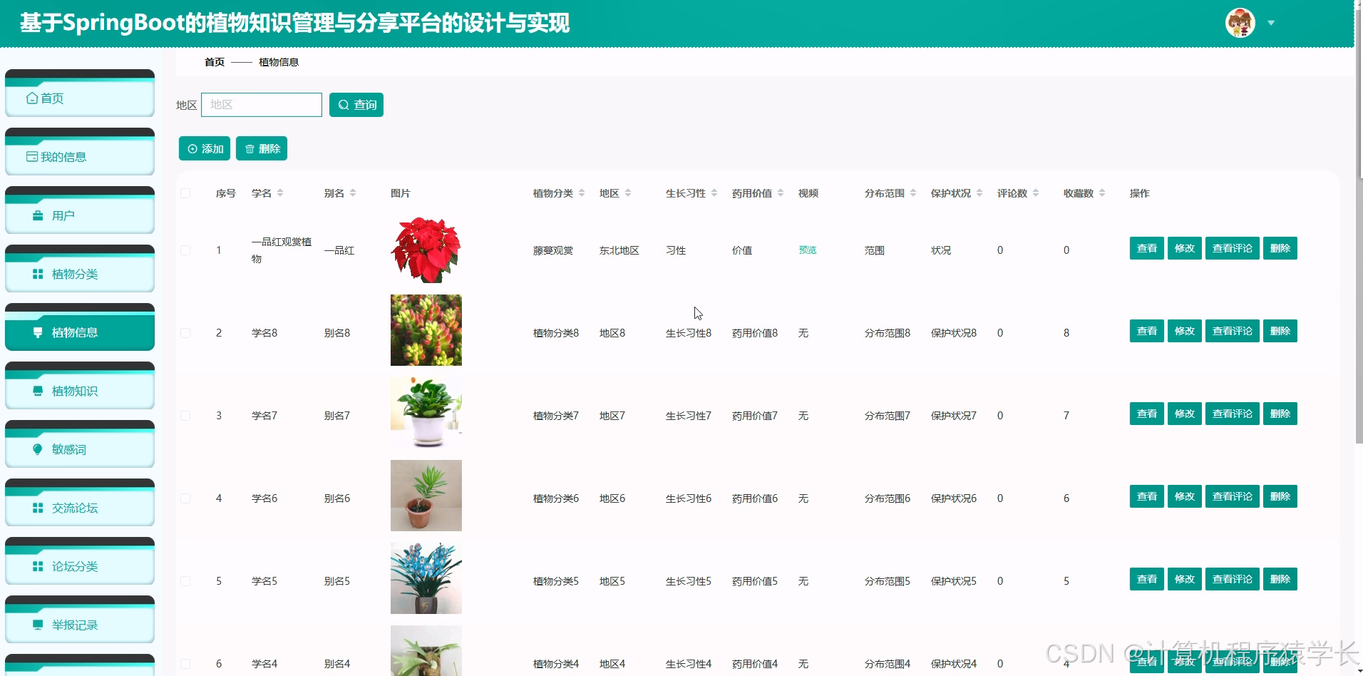
Task: Toggle 收藏数 column sort arrows
Action: click(x=1102, y=193)
